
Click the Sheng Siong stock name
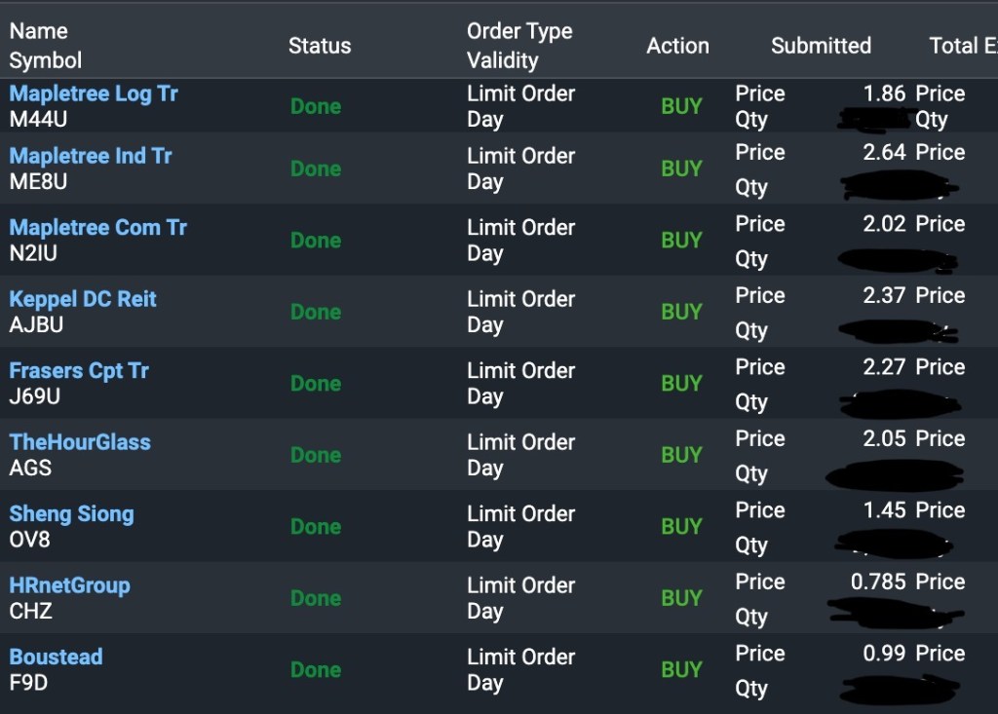(71, 514)
